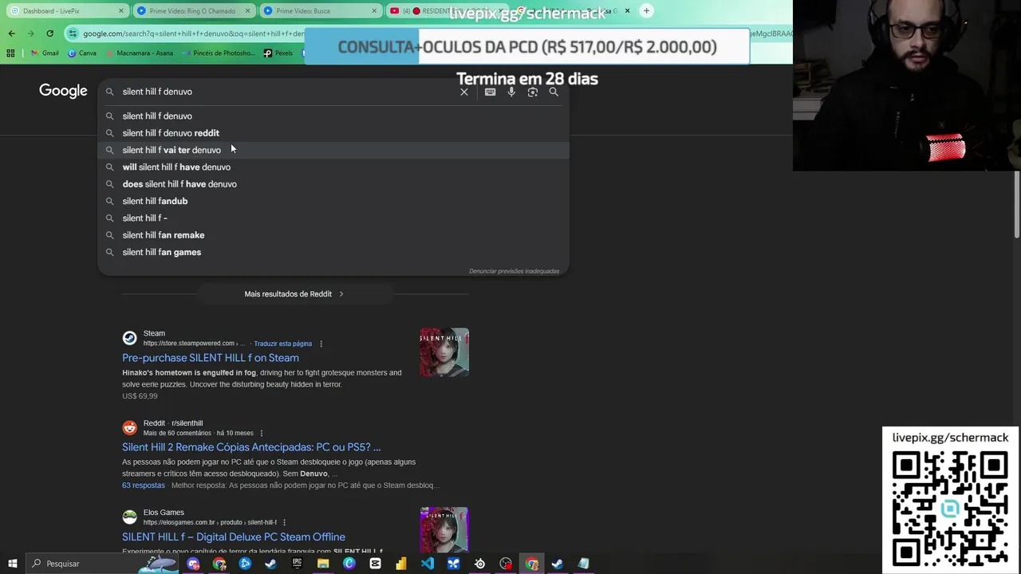The image size is (1021, 574).
Task: Submit the query with the magnifier icon
Action: 554,92
